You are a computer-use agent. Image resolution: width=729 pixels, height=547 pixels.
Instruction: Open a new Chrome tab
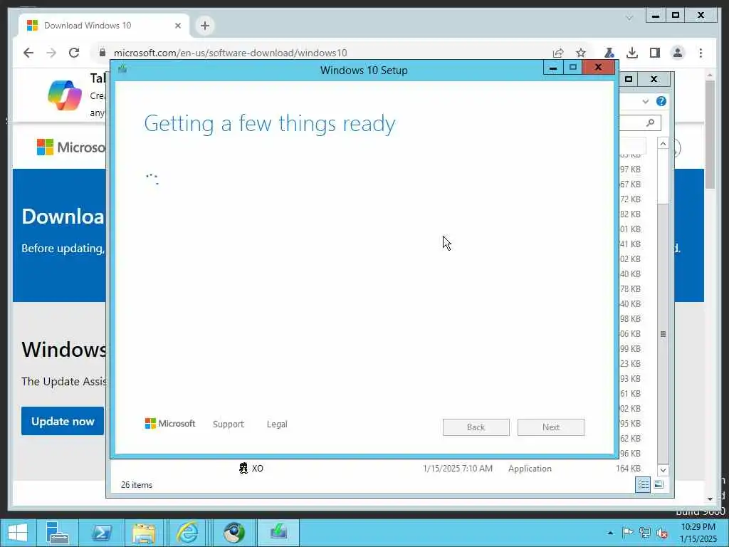coord(205,26)
